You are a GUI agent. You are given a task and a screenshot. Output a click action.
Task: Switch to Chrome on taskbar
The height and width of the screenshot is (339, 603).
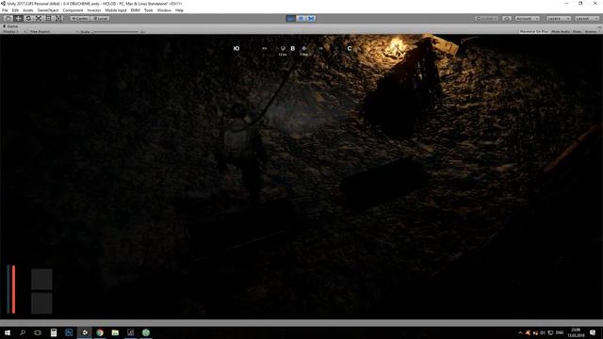tap(100, 332)
